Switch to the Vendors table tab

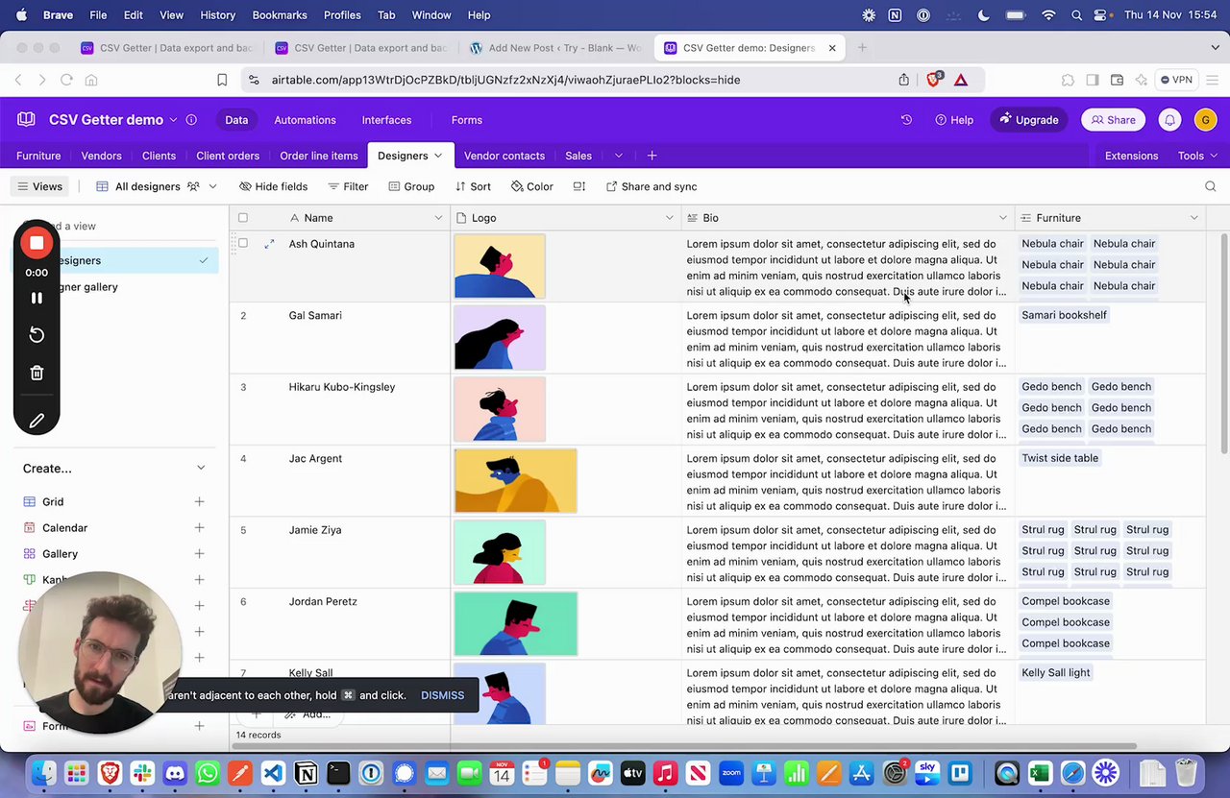(101, 156)
